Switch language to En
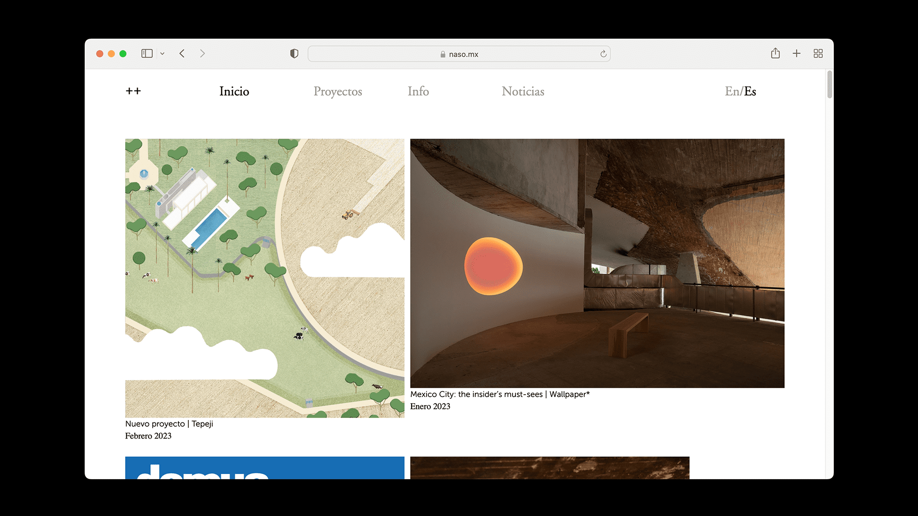This screenshot has width=918, height=516. click(x=732, y=91)
